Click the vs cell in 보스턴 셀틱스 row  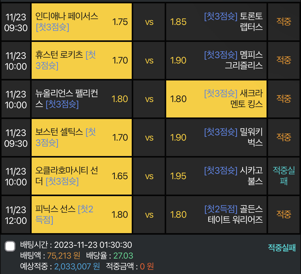click(149, 138)
